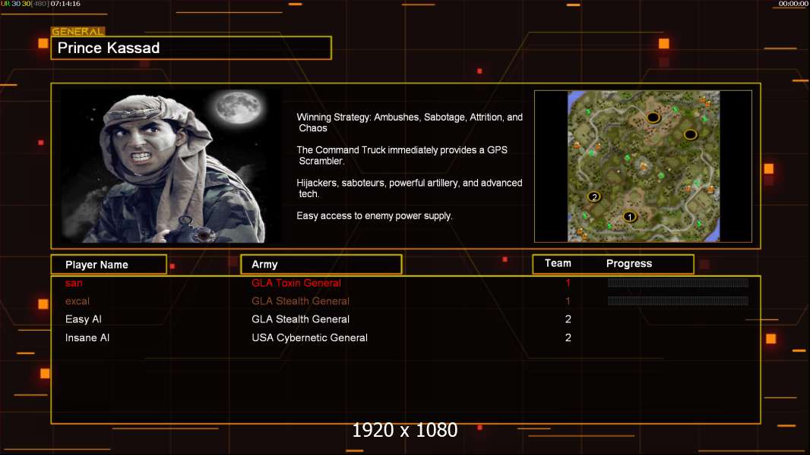810x455 pixels.
Task: Click the GENERAL label tag
Action: coord(78,31)
